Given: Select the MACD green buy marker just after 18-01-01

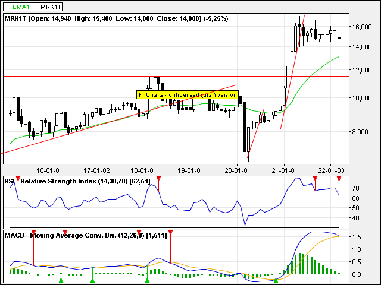Looking at the screenshot, I should pos(147,280).
